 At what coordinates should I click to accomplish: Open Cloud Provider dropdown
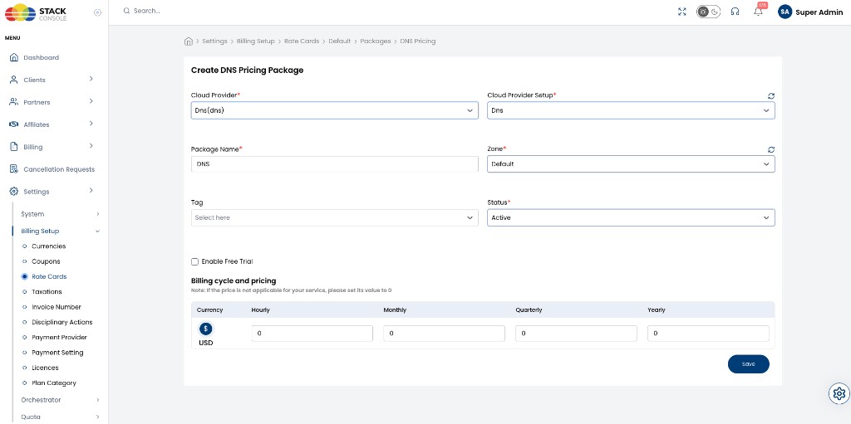coord(334,110)
